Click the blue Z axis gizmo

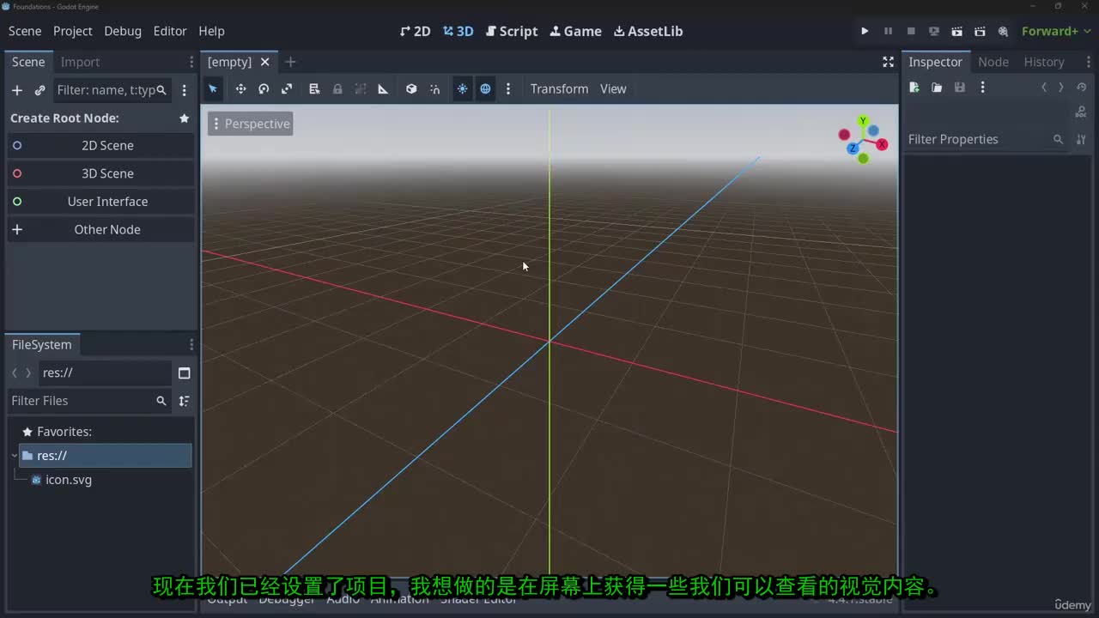(853, 148)
